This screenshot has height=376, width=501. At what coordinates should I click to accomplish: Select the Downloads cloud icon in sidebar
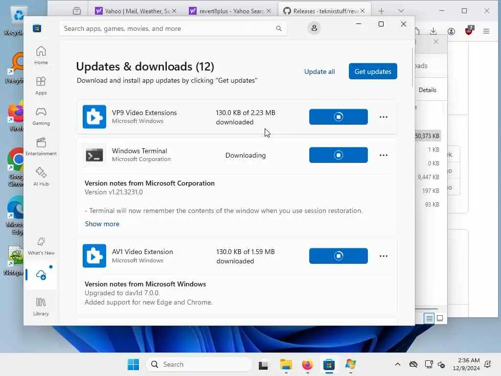pyautogui.click(x=41, y=275)
